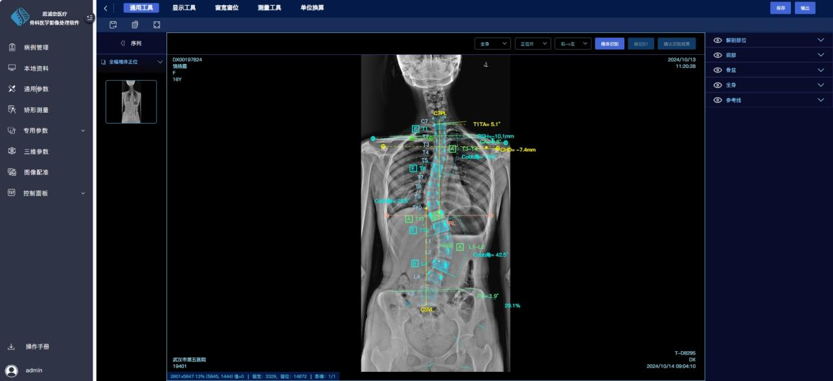Collapse the left sidebar with the menu toggle icon
The height and width of the screenshot is (381, 833).
point(90,17)
